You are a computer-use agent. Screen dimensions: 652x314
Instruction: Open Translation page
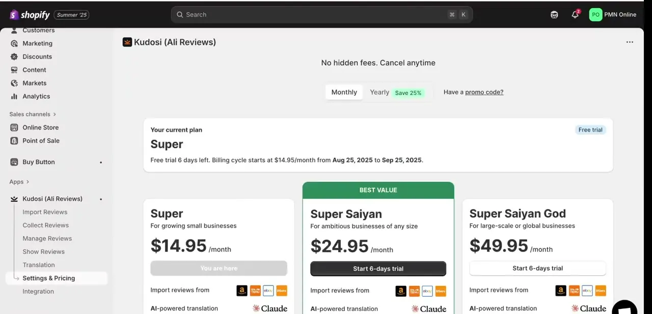(39, 265)
